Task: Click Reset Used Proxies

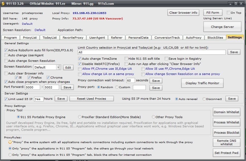Action: pyautogui.click(x=91, y=99)
